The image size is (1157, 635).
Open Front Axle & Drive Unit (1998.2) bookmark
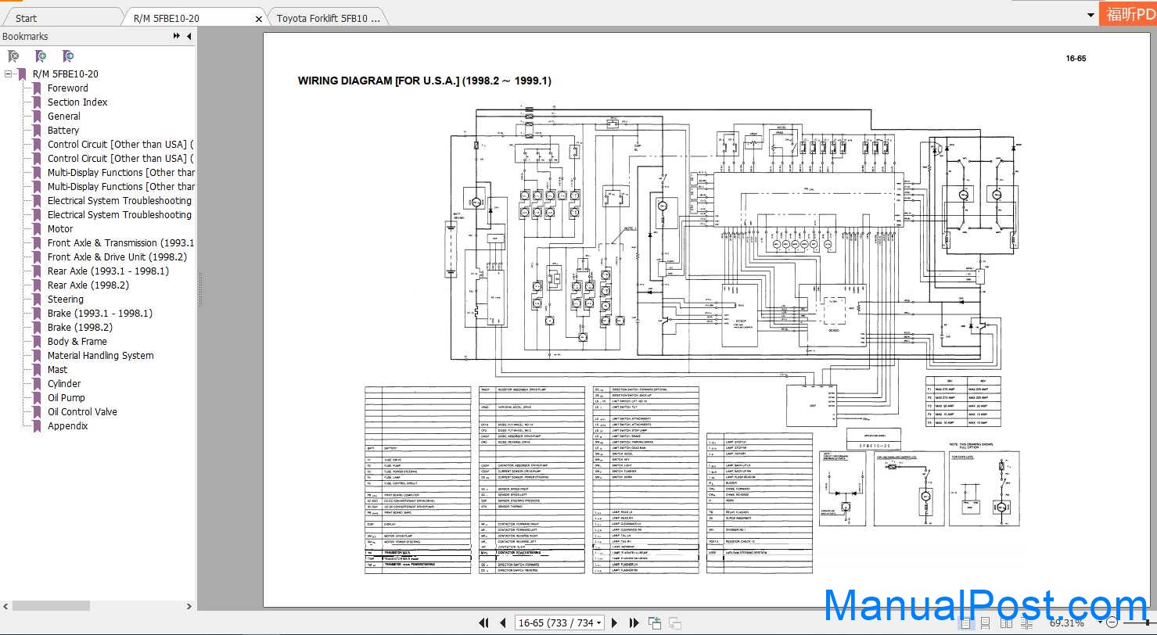(x=117, y=257)
